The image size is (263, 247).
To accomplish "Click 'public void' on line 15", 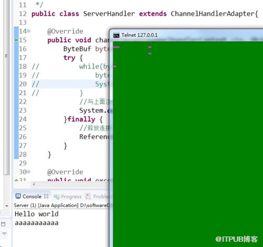I will coord(69,40).
